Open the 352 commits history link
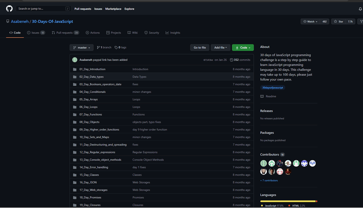The image size is (363, 208). click(x=240, y=60)
